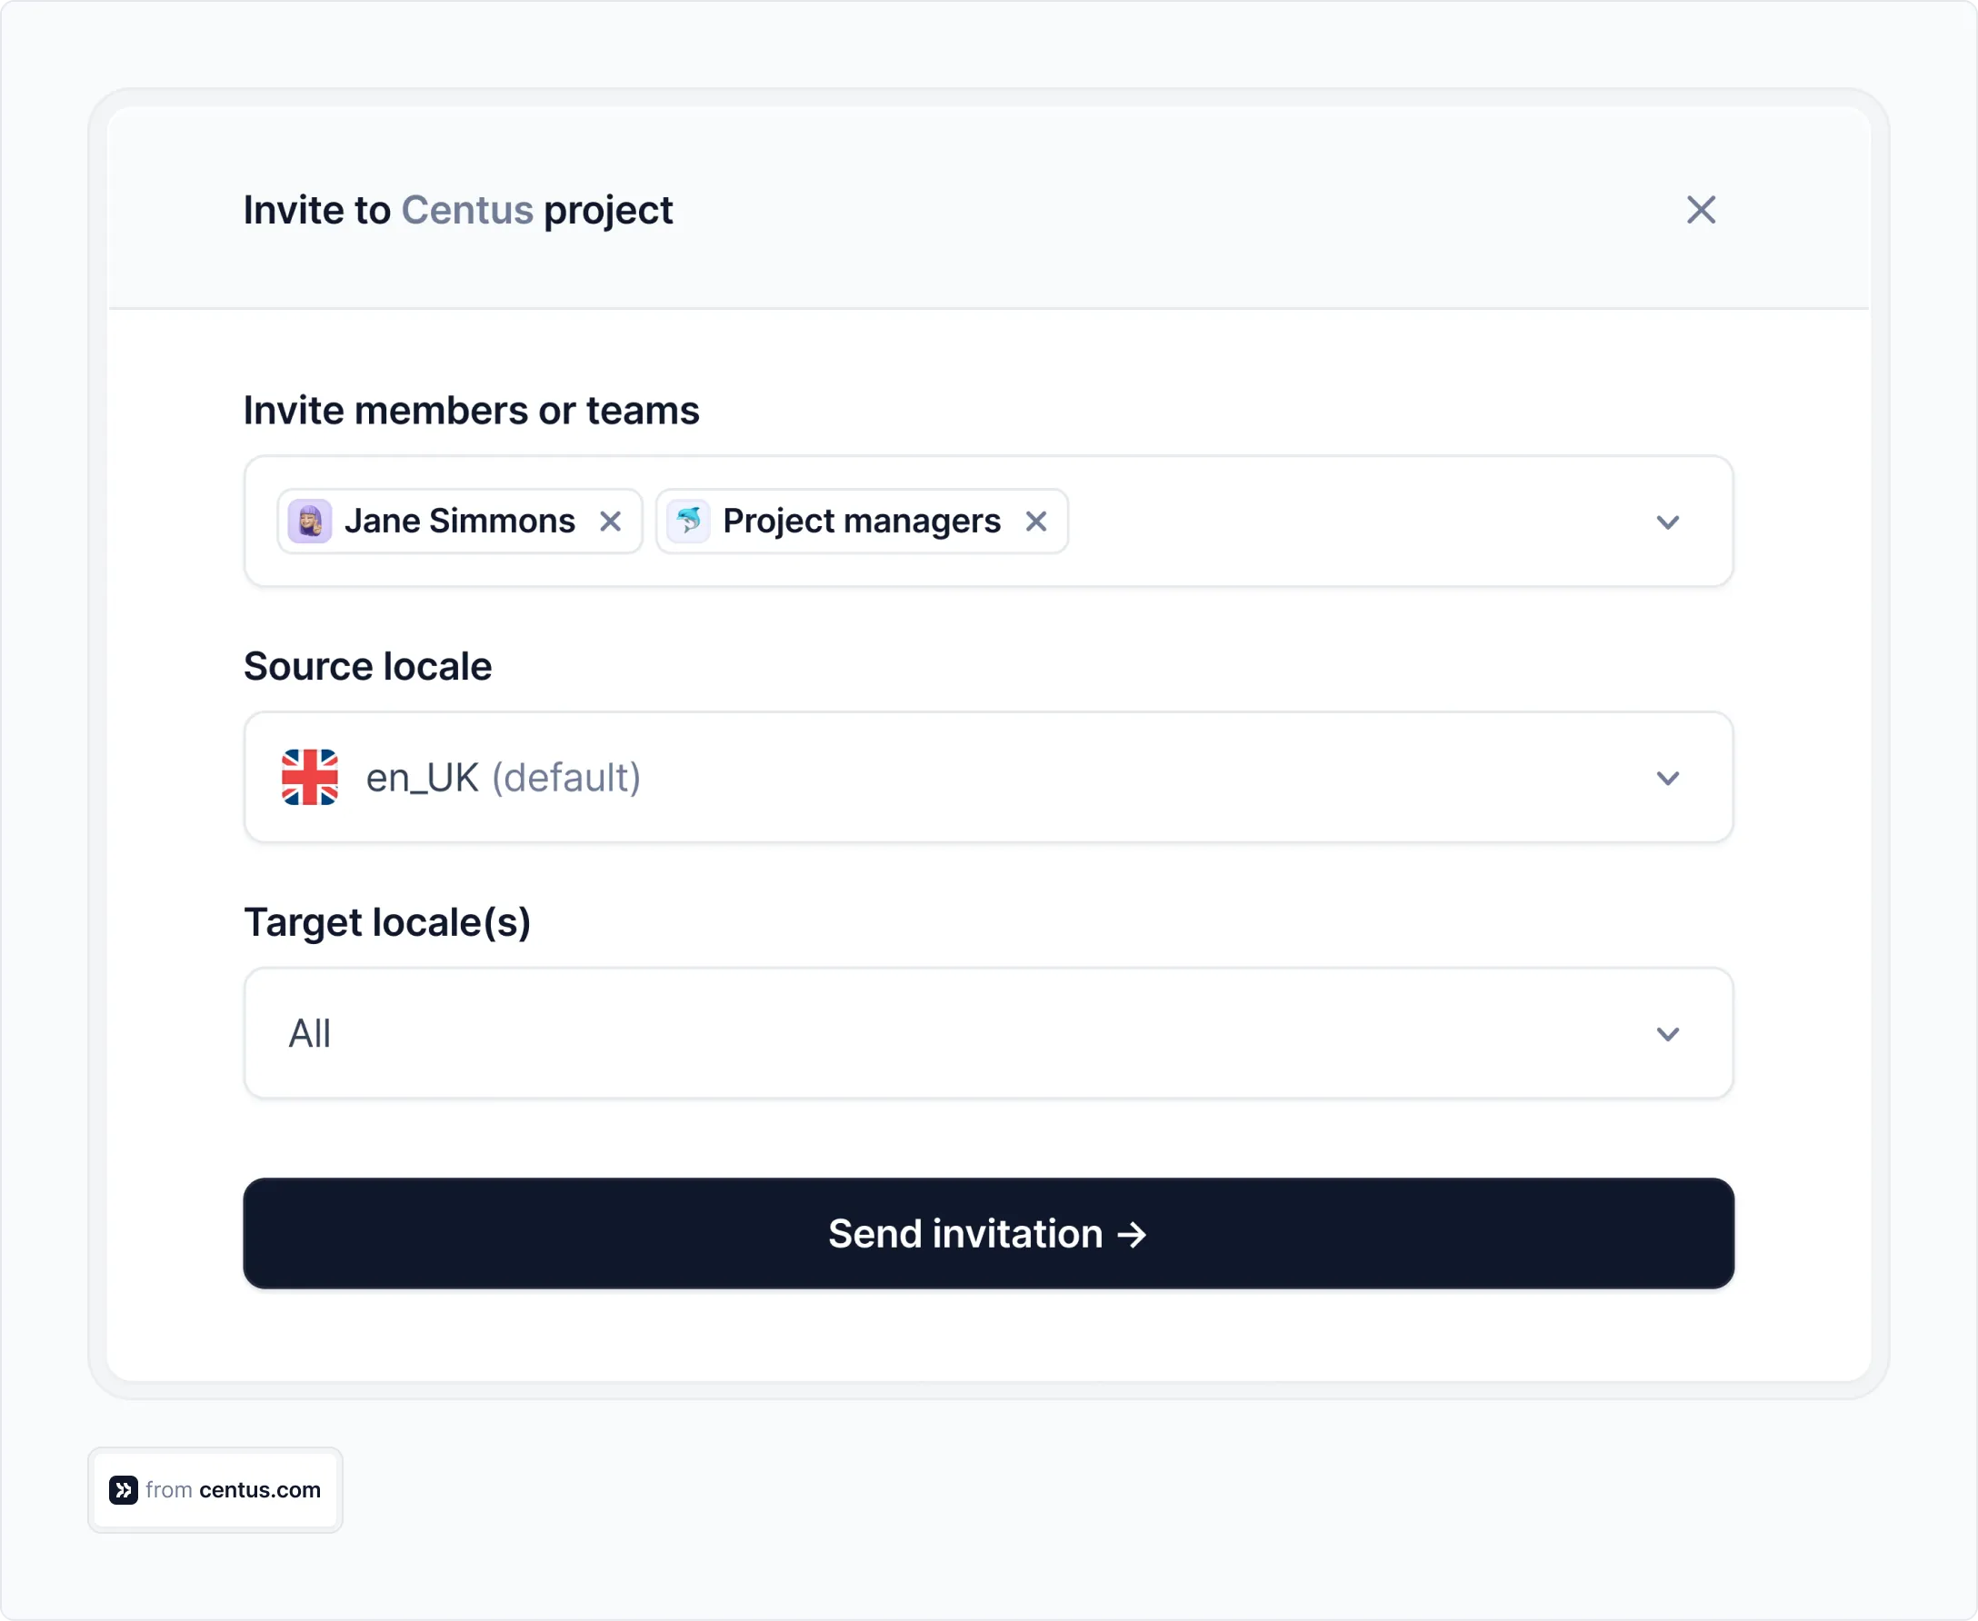Deselect the en_UK default locale entry
Viewport: 1978px width, 1621px height.
click(504, 777)
